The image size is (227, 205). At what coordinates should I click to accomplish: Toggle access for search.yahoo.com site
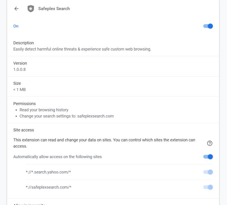[208, 172]
